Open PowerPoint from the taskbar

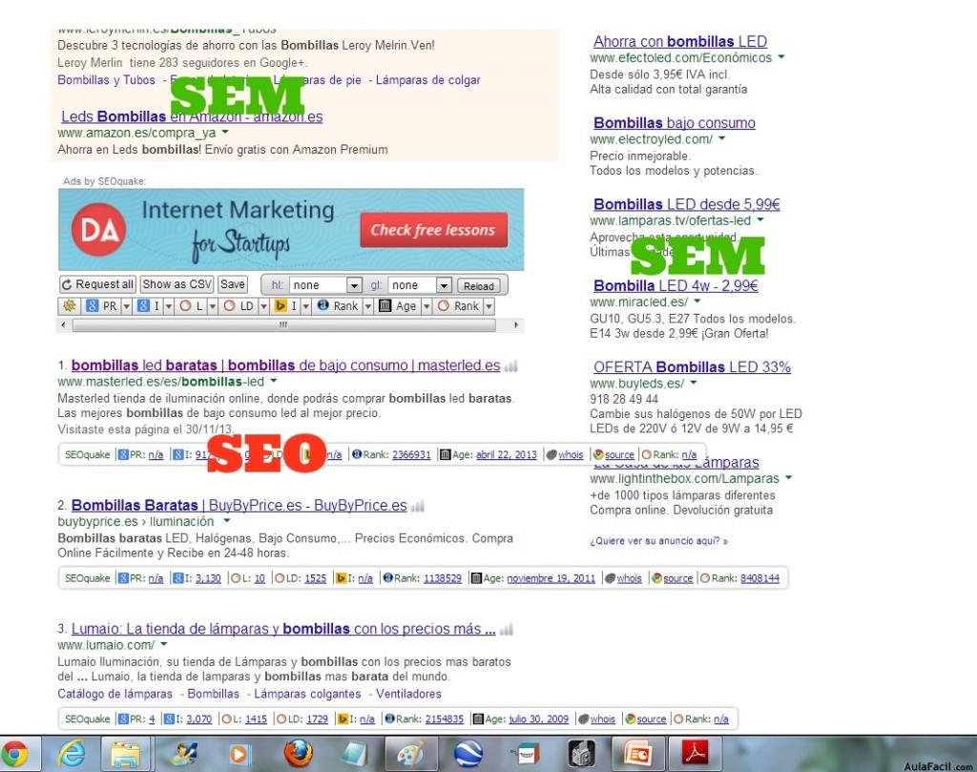click(638, 754)
